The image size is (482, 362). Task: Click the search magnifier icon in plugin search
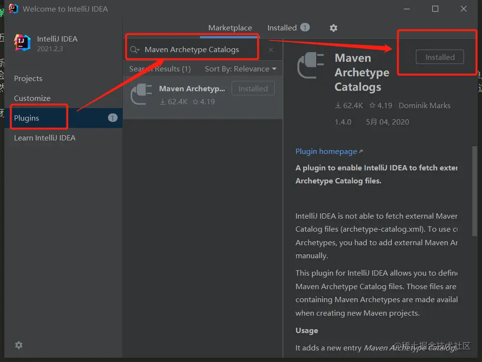click(x=134, y=50)
